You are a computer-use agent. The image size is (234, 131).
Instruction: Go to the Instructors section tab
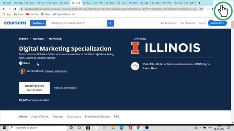pos(74,116)
